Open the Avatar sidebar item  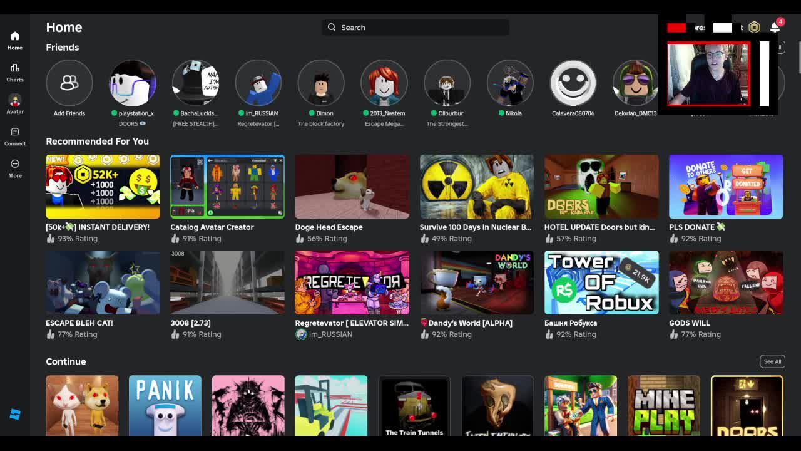click(x=15, y=104)
